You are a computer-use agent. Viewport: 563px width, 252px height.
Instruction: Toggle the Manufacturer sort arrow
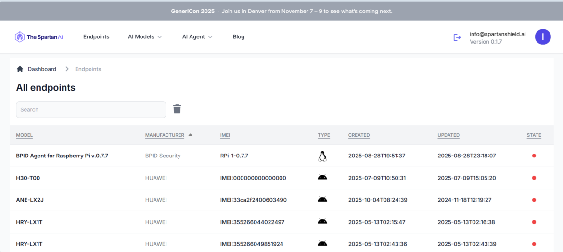tap(191, 135)
